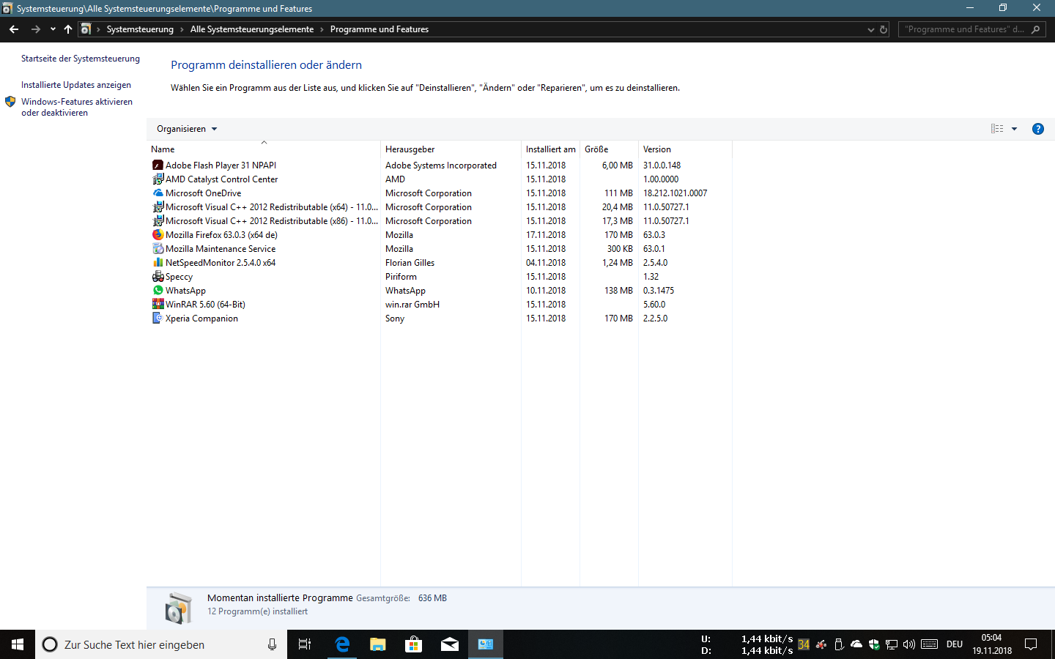1055x659 pixels.
Task: Click the microphone icon in search box
Action: 272,644
